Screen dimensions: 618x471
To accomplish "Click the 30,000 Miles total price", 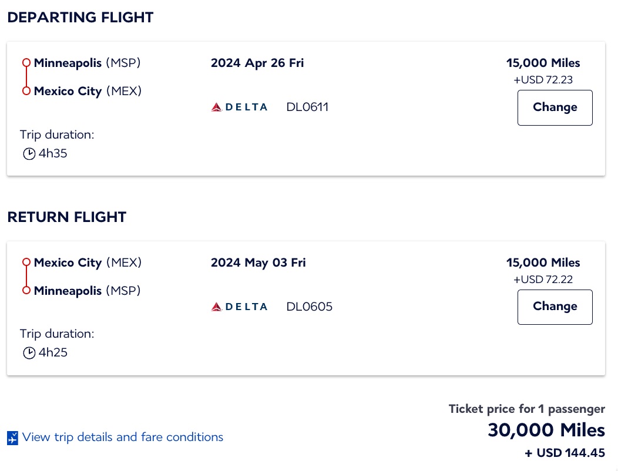I will [545, 430].
